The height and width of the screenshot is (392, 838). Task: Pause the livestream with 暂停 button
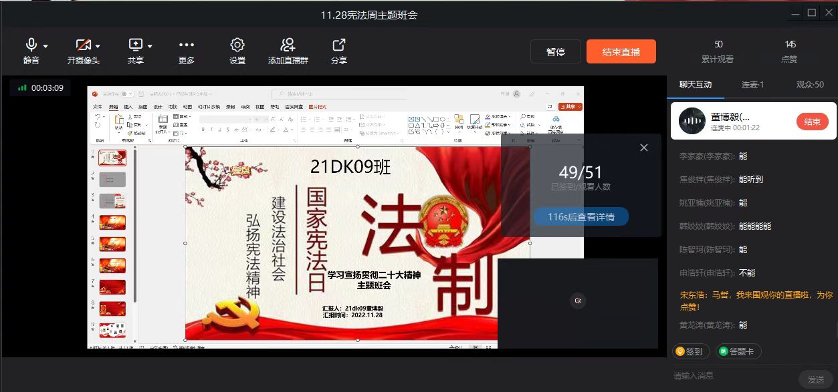tap(555, 52)
